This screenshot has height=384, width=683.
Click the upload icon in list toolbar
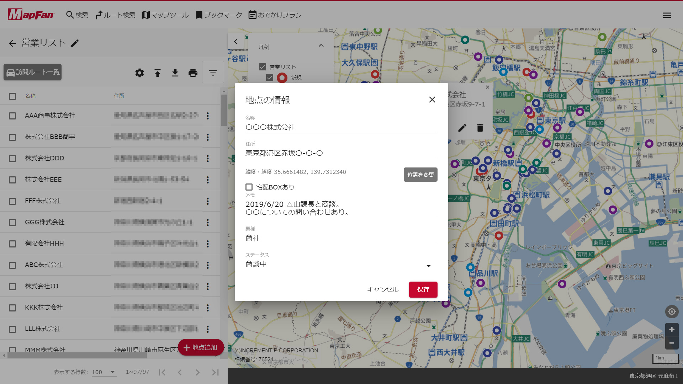(x=158, y=73)
